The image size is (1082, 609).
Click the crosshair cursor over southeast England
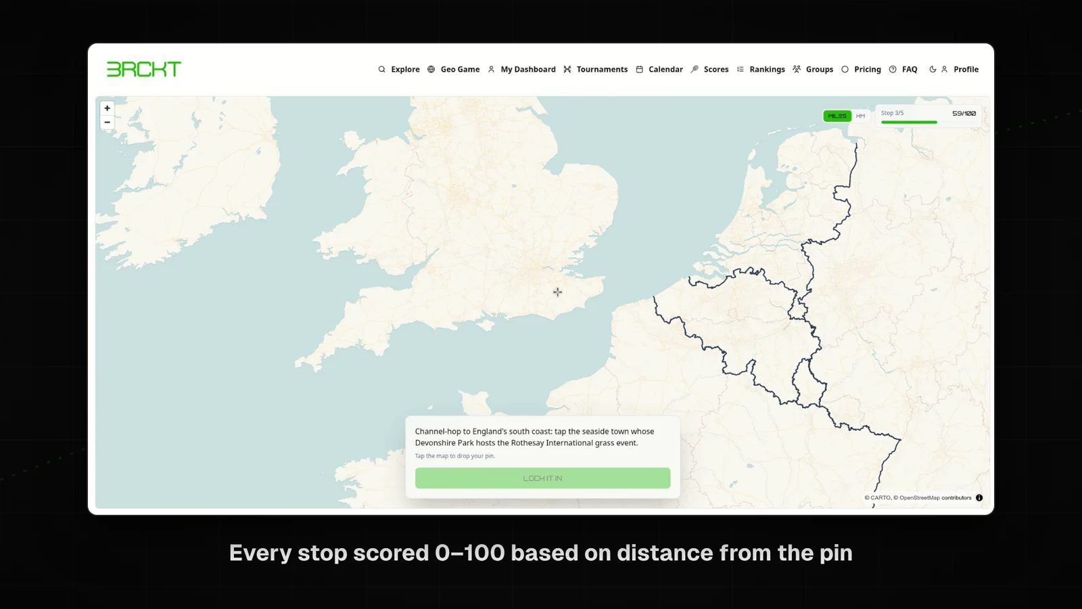click(x=557, y=292)
